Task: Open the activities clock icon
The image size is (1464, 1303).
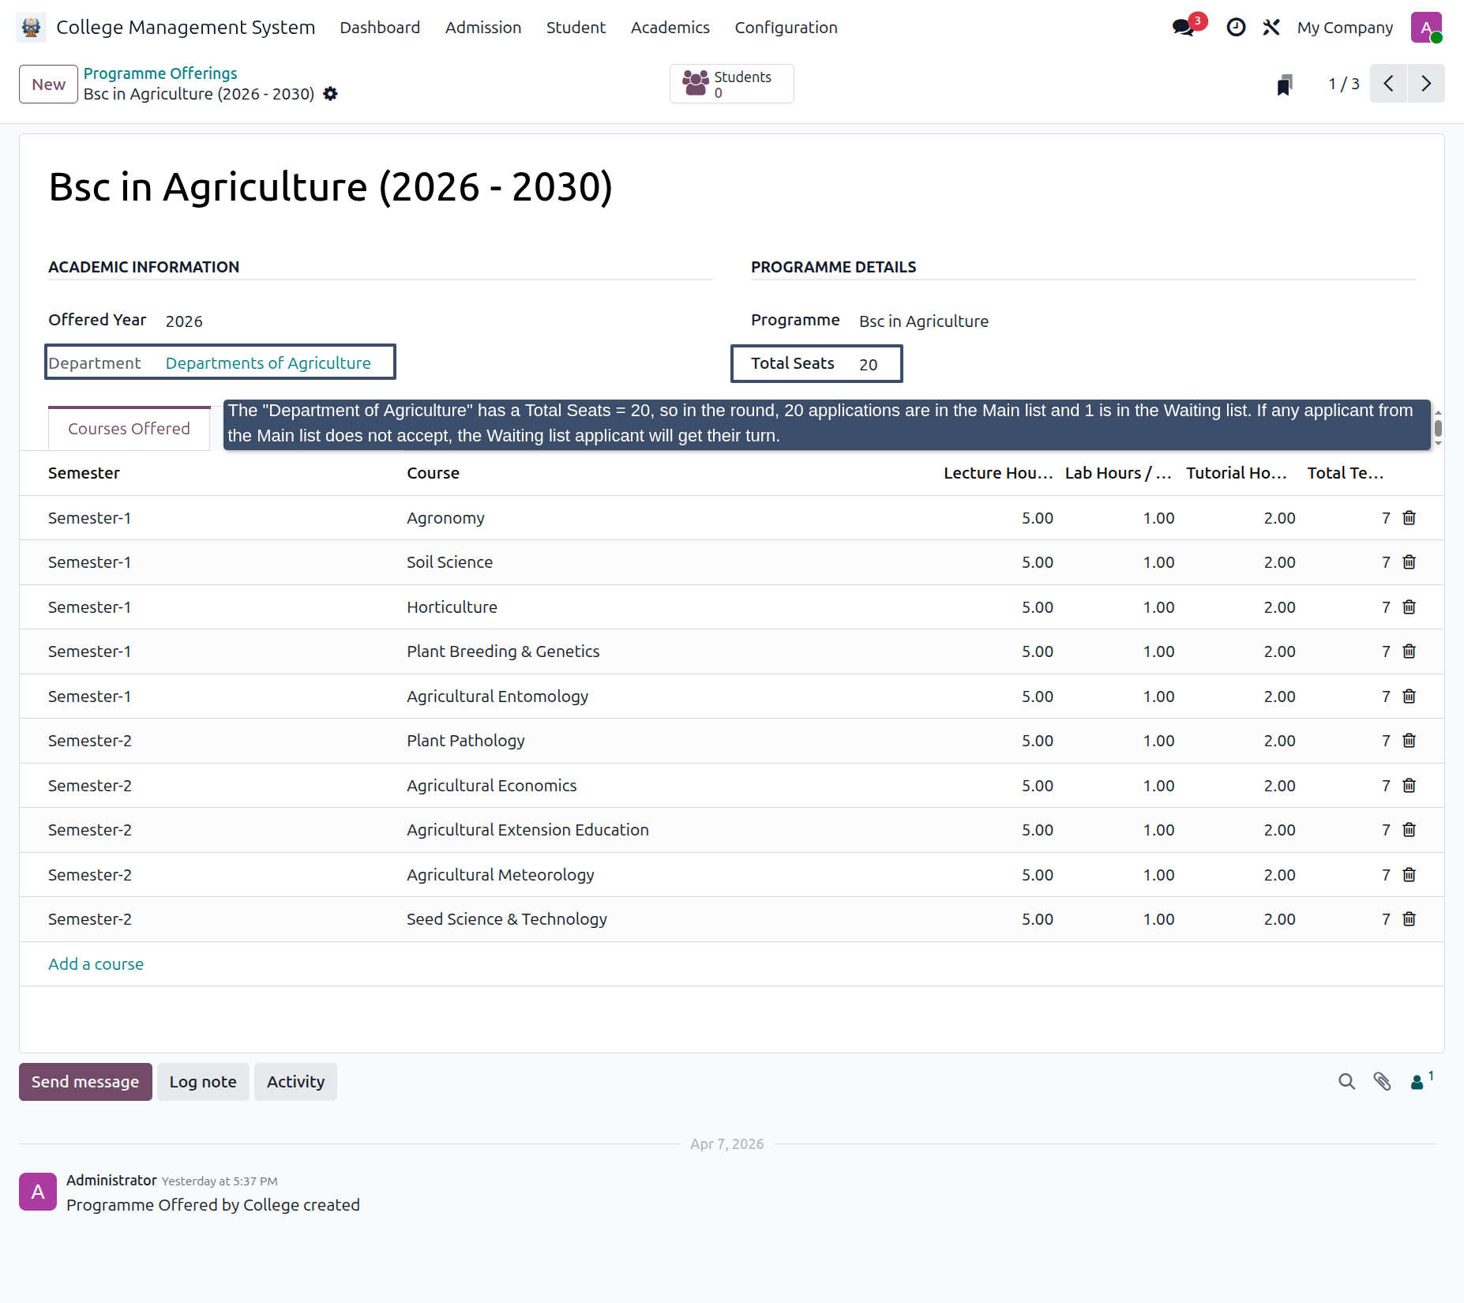Action: [1236, 27]
